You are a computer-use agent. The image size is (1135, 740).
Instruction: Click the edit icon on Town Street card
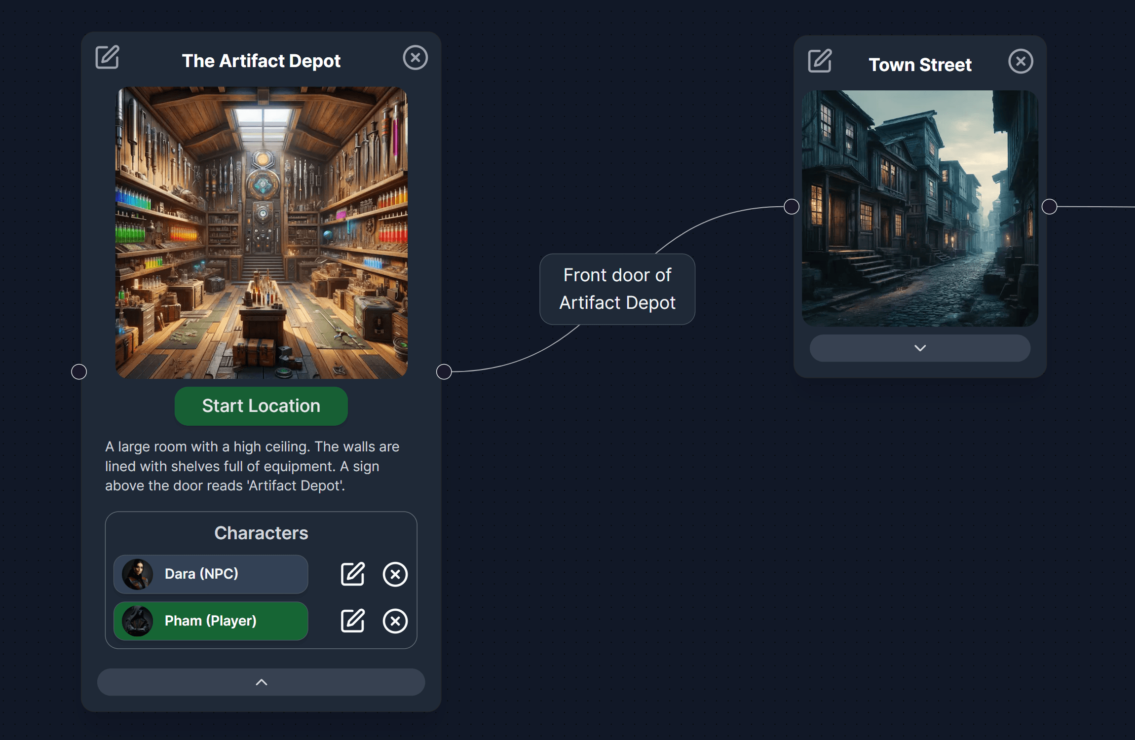click(818, 62)
